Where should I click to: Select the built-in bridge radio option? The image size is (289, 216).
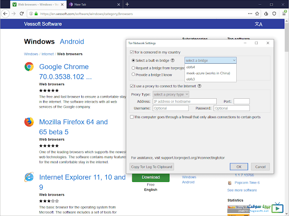pos(133,60)
